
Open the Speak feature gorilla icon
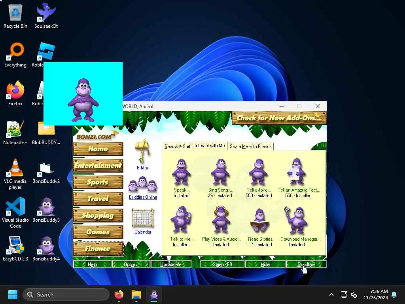(181, 172)
